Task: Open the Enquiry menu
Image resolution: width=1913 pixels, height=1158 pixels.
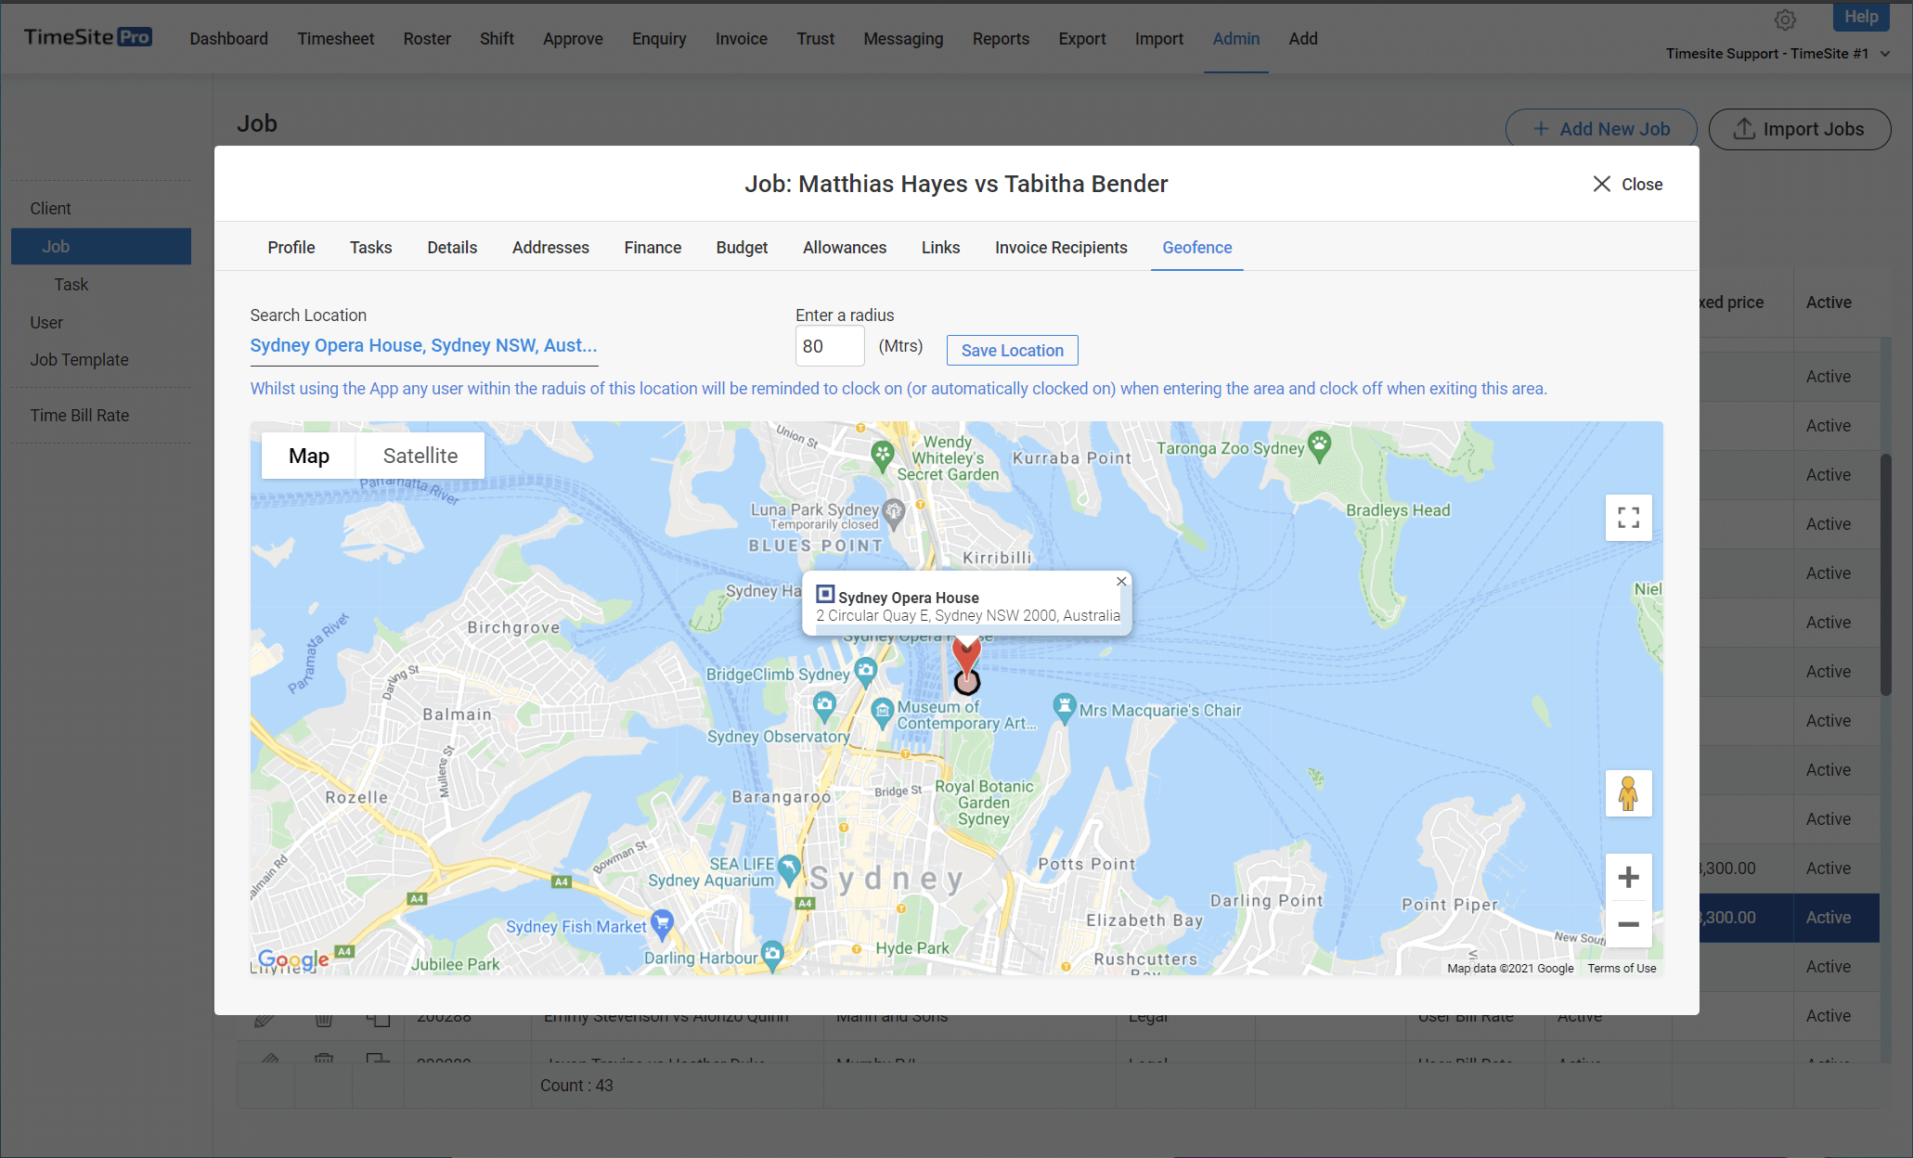Action: click(x=659, y=39)
